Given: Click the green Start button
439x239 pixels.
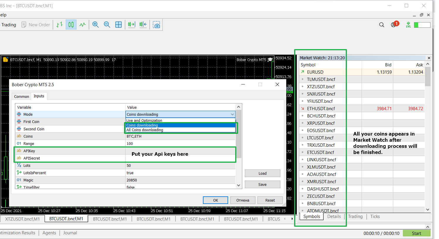Looking at the screenshot, I should click(416, 233).
